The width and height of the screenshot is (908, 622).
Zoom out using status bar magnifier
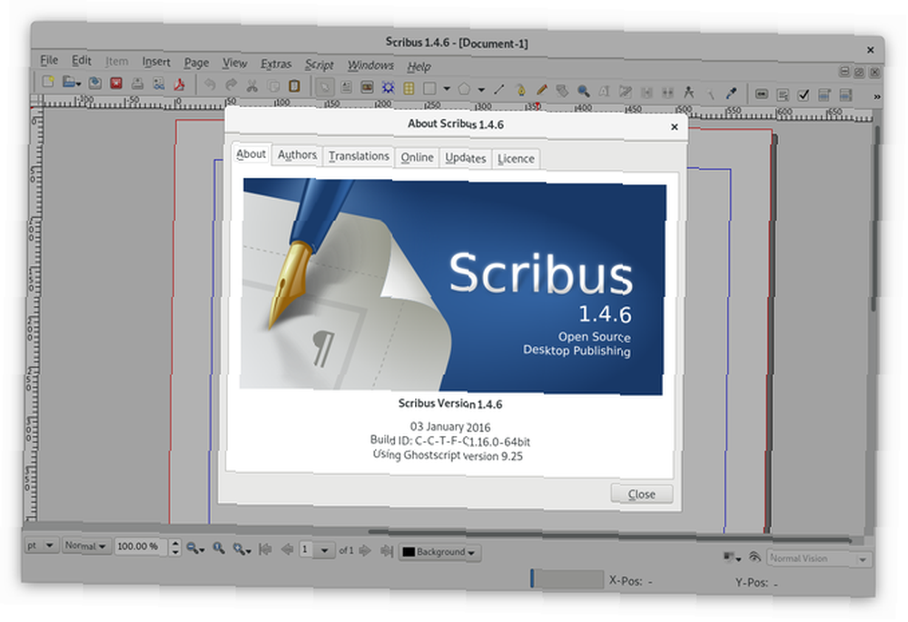click(x=194, y=548)
